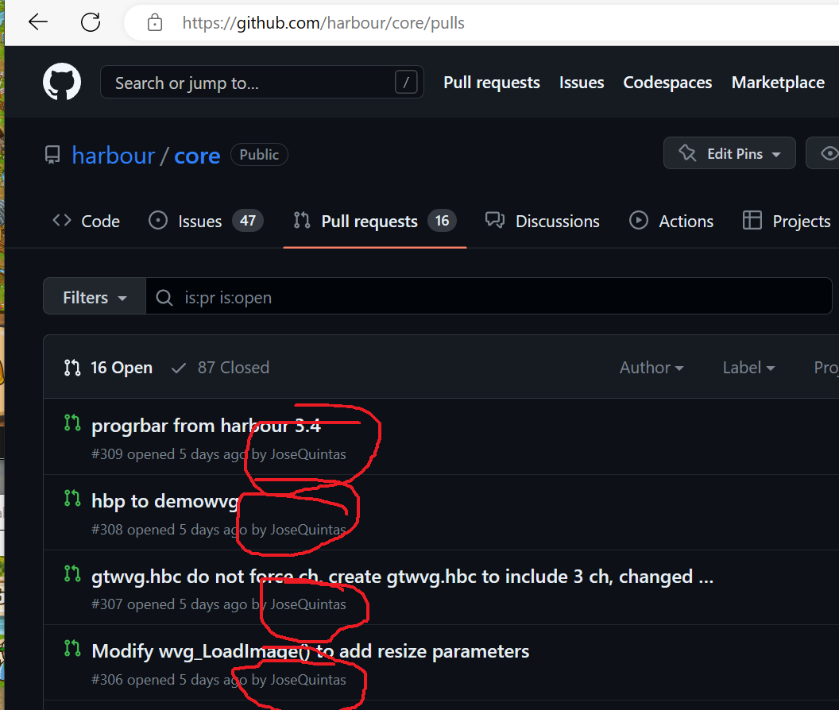Open the Edit Pins dropdown

tap(729, 153)
